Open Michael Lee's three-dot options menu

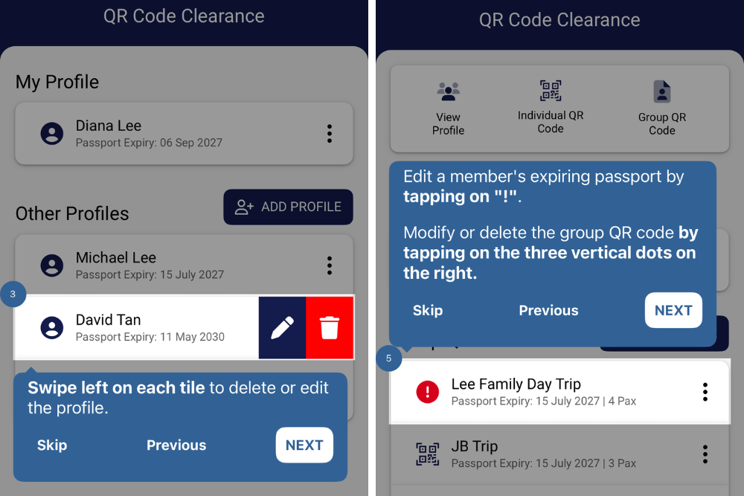(x=330, y=265)
